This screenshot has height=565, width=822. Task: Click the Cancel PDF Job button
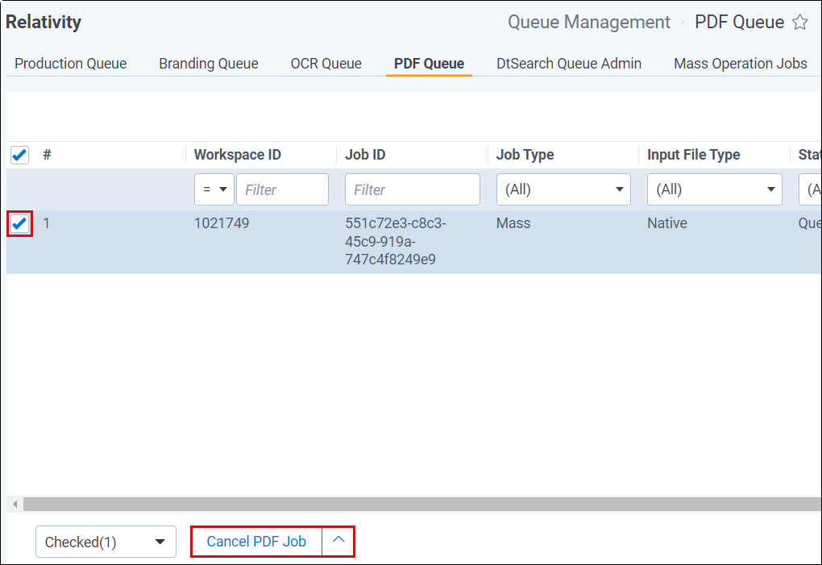(x=256, y=542)
